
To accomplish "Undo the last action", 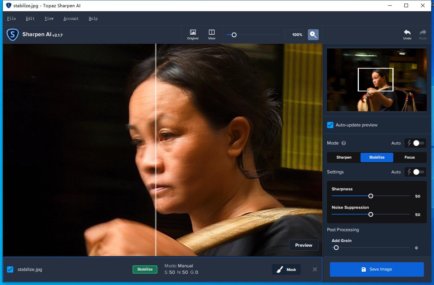I will coord(407,34).
